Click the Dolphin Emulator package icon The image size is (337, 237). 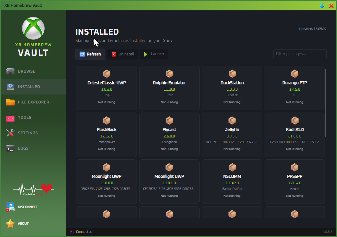[169, 74]
